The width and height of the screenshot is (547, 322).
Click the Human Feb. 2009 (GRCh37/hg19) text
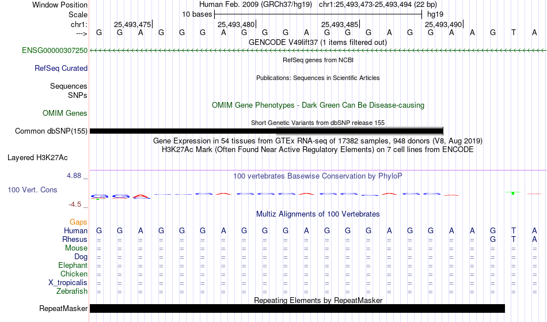(255, 5)
